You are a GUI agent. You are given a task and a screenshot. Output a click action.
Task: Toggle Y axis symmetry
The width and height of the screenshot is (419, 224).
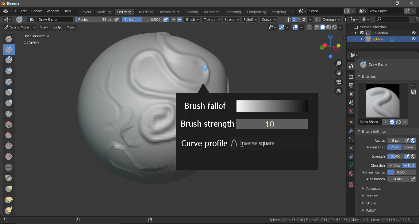[x=299, y=20]
